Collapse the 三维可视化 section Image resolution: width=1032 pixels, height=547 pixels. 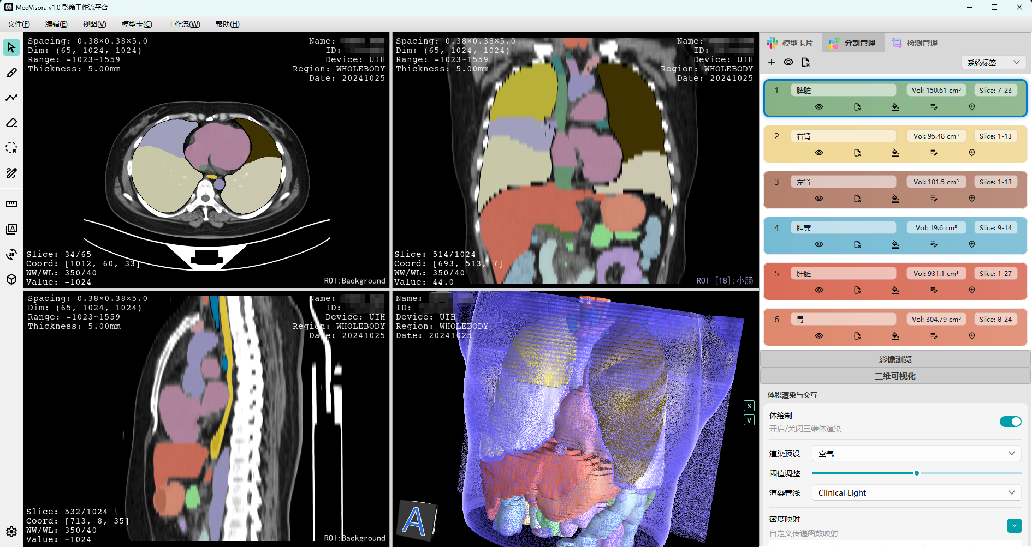[x=895, y=376]
